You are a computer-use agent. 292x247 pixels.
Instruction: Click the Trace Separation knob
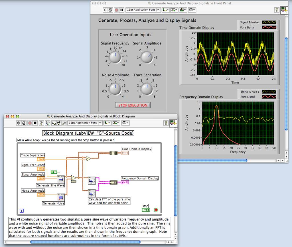(x=147, y=89)
